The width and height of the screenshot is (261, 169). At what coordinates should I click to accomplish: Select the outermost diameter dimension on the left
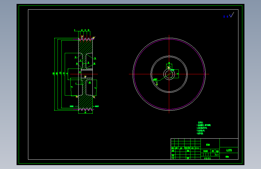tap(54, 74)
